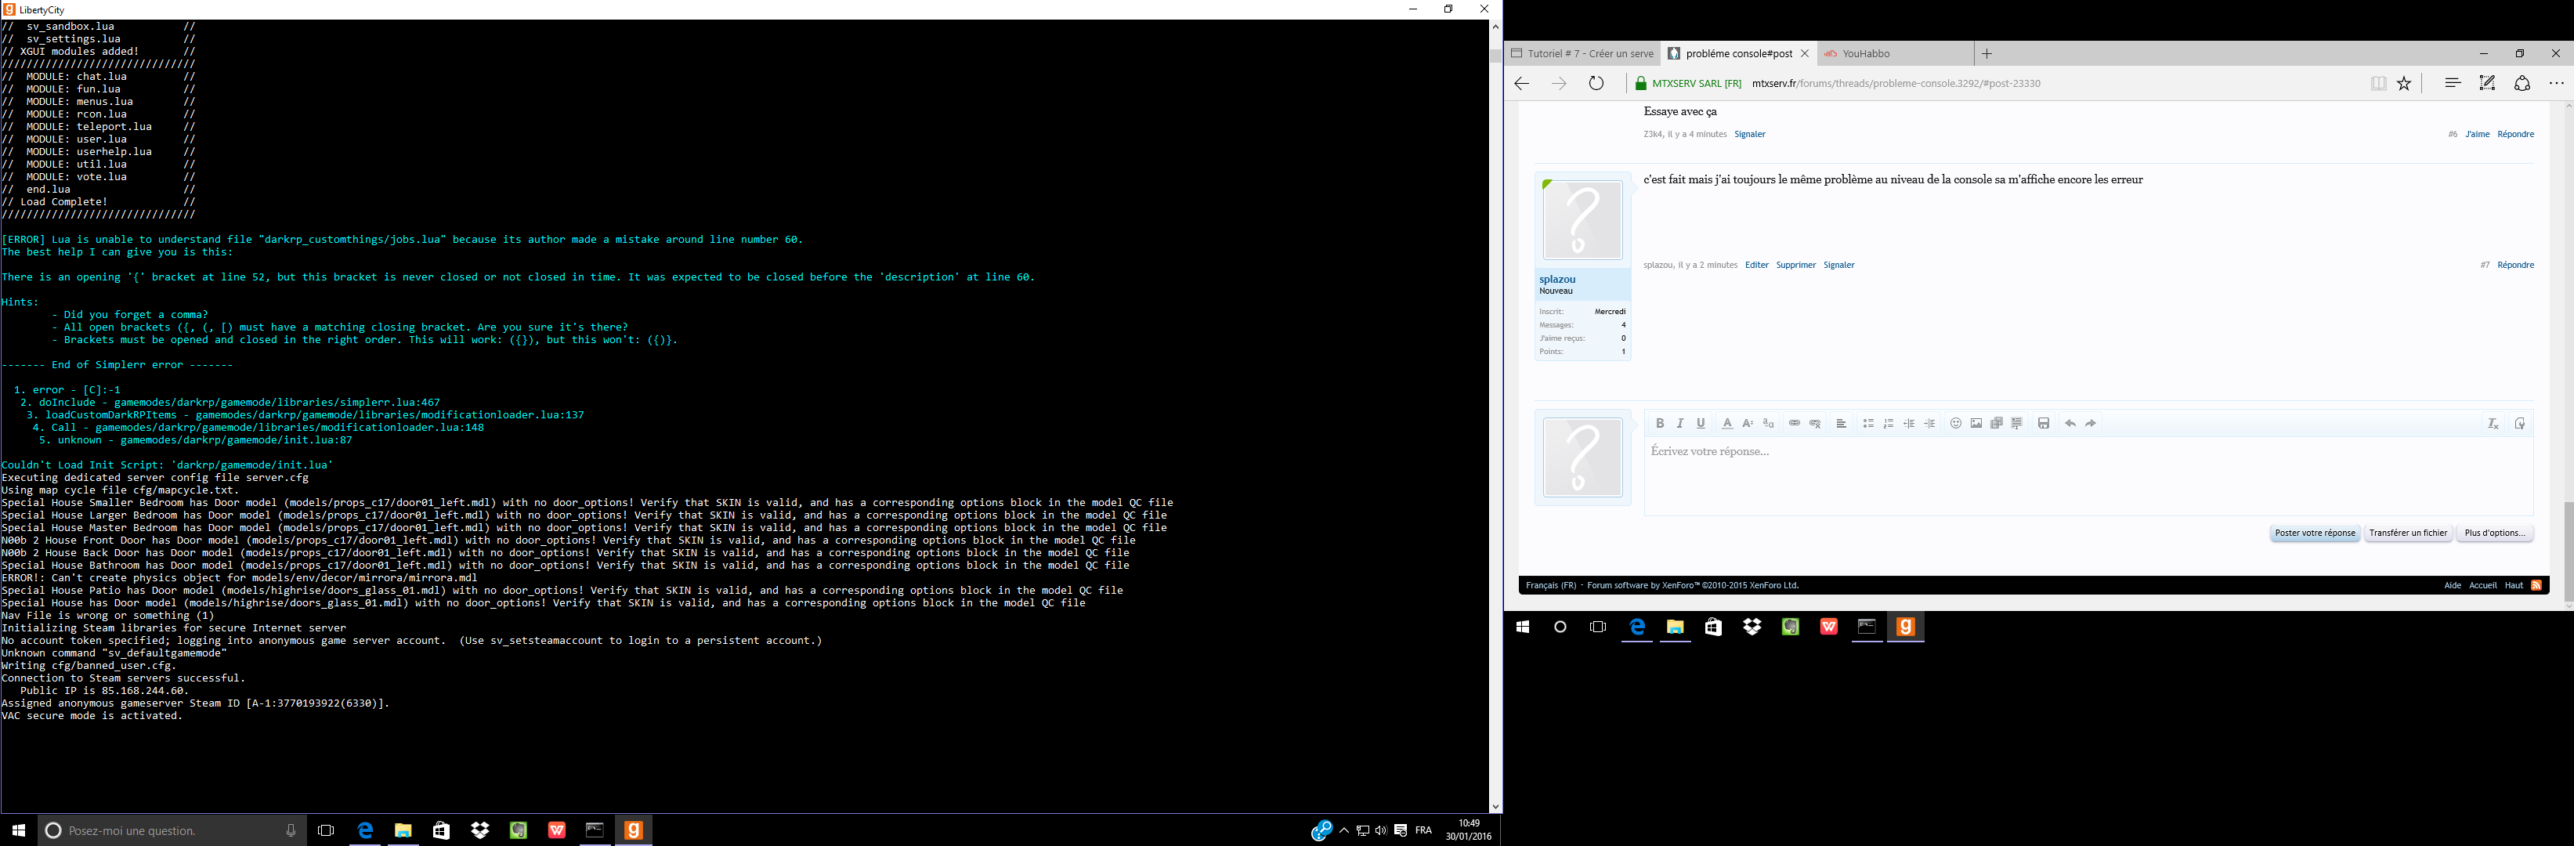Click the scroll-down arrow of the LibertyCity console
Screen dimensions: 2574x846
point(1495,806)
